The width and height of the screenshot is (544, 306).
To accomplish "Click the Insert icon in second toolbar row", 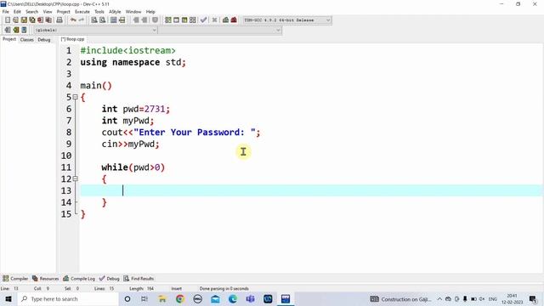I will pos(8,31).
